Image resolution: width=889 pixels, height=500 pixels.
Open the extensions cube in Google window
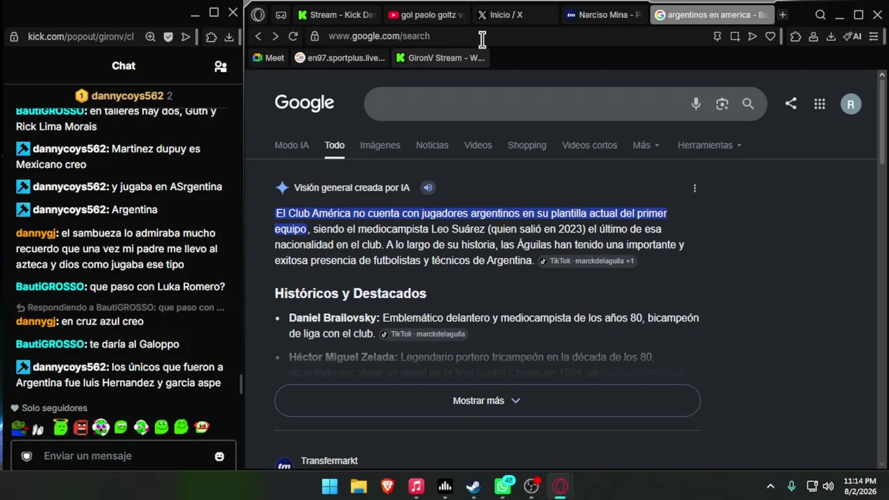click(796, 36)
